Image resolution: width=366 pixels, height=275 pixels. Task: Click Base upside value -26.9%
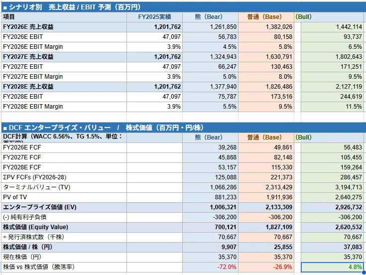tap(283, 267)
